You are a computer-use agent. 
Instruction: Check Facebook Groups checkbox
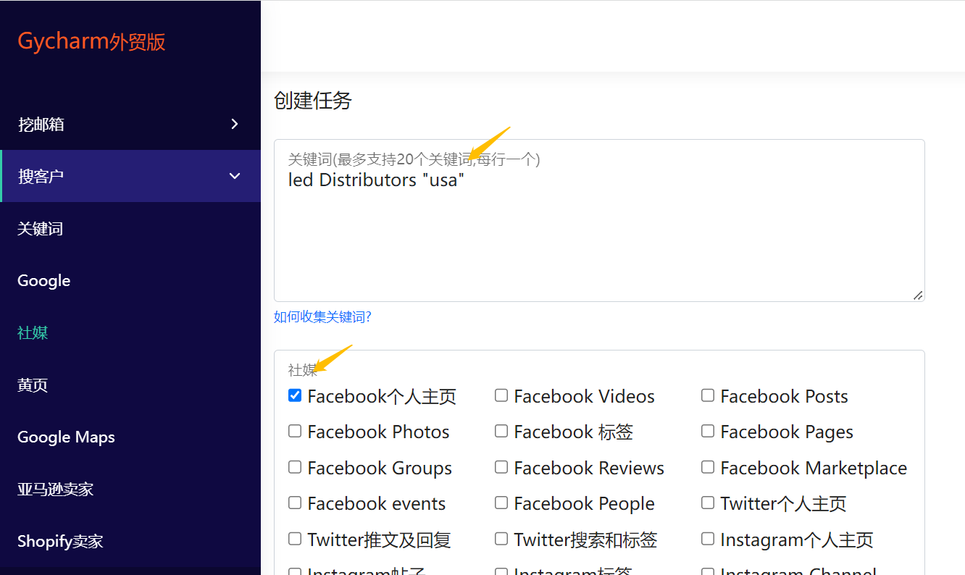coord(295,467)
